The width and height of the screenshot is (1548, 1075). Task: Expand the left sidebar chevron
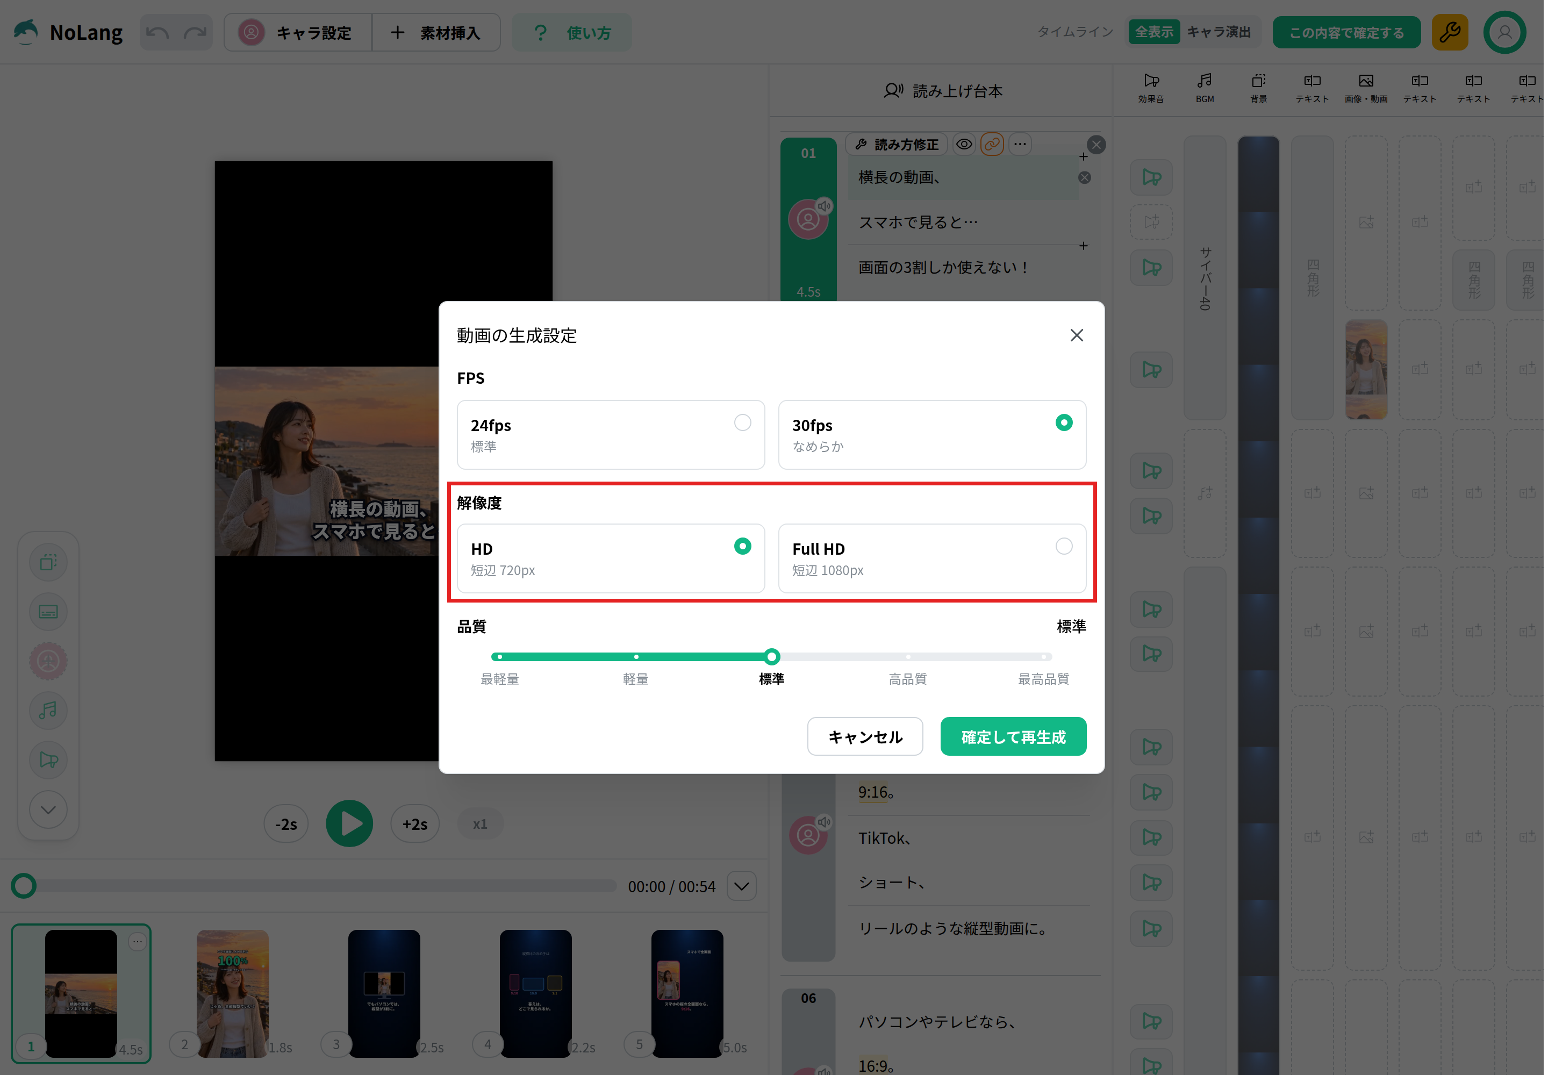(x=48, y=809)
